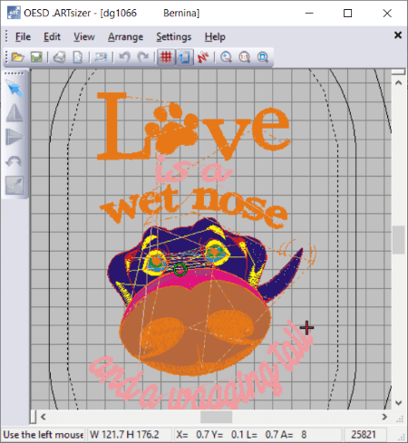Click the zoom magnifier tool icon

226,57
